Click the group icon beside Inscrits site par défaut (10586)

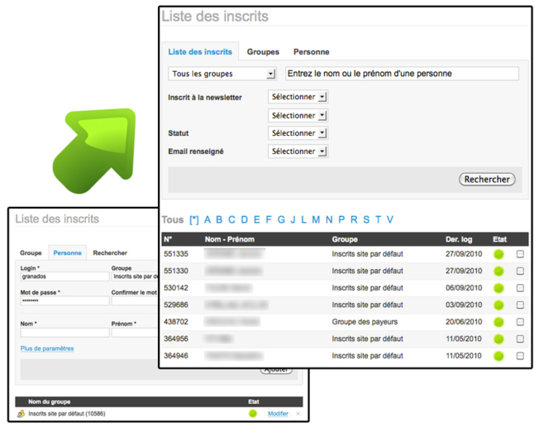[21, 413]
